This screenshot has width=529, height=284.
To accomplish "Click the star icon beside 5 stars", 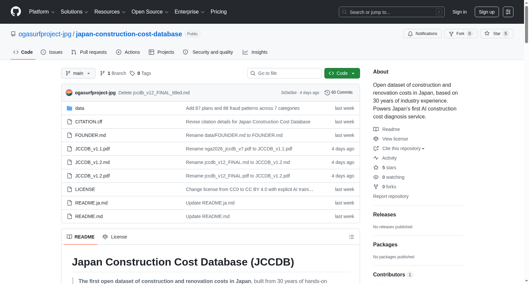I will [x=376, y=168].
